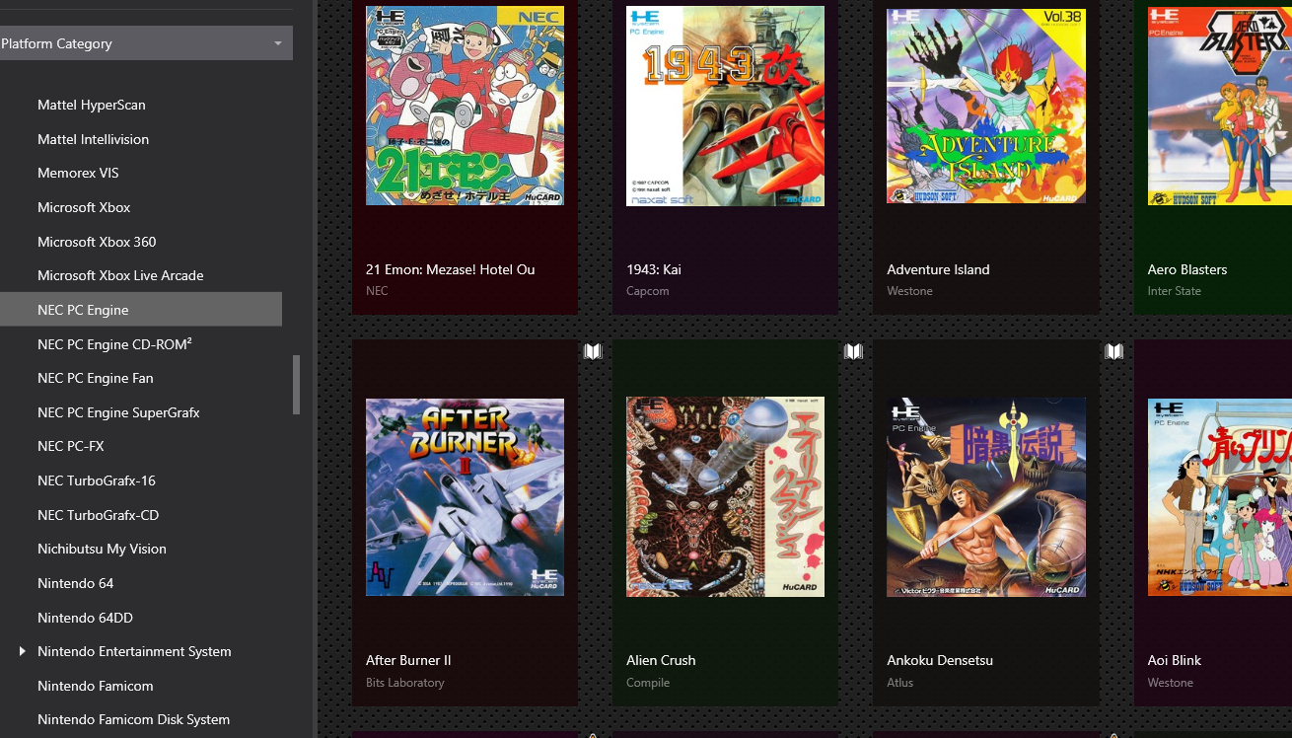Click Atlus label under Ankoku Densetsu
Screen dimensions: 1292x738
pyautogui.click(x=900, y=683)
